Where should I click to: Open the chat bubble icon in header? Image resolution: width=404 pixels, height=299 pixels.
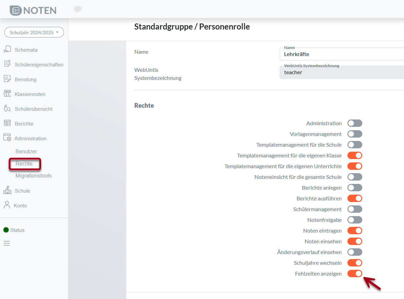tap(78, 9)
